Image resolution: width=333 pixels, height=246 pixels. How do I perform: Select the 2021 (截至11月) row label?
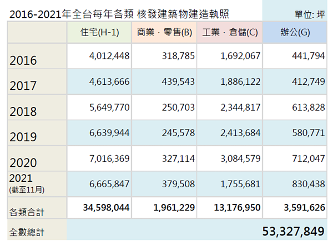pyautogui.click(x=25, y=183)
